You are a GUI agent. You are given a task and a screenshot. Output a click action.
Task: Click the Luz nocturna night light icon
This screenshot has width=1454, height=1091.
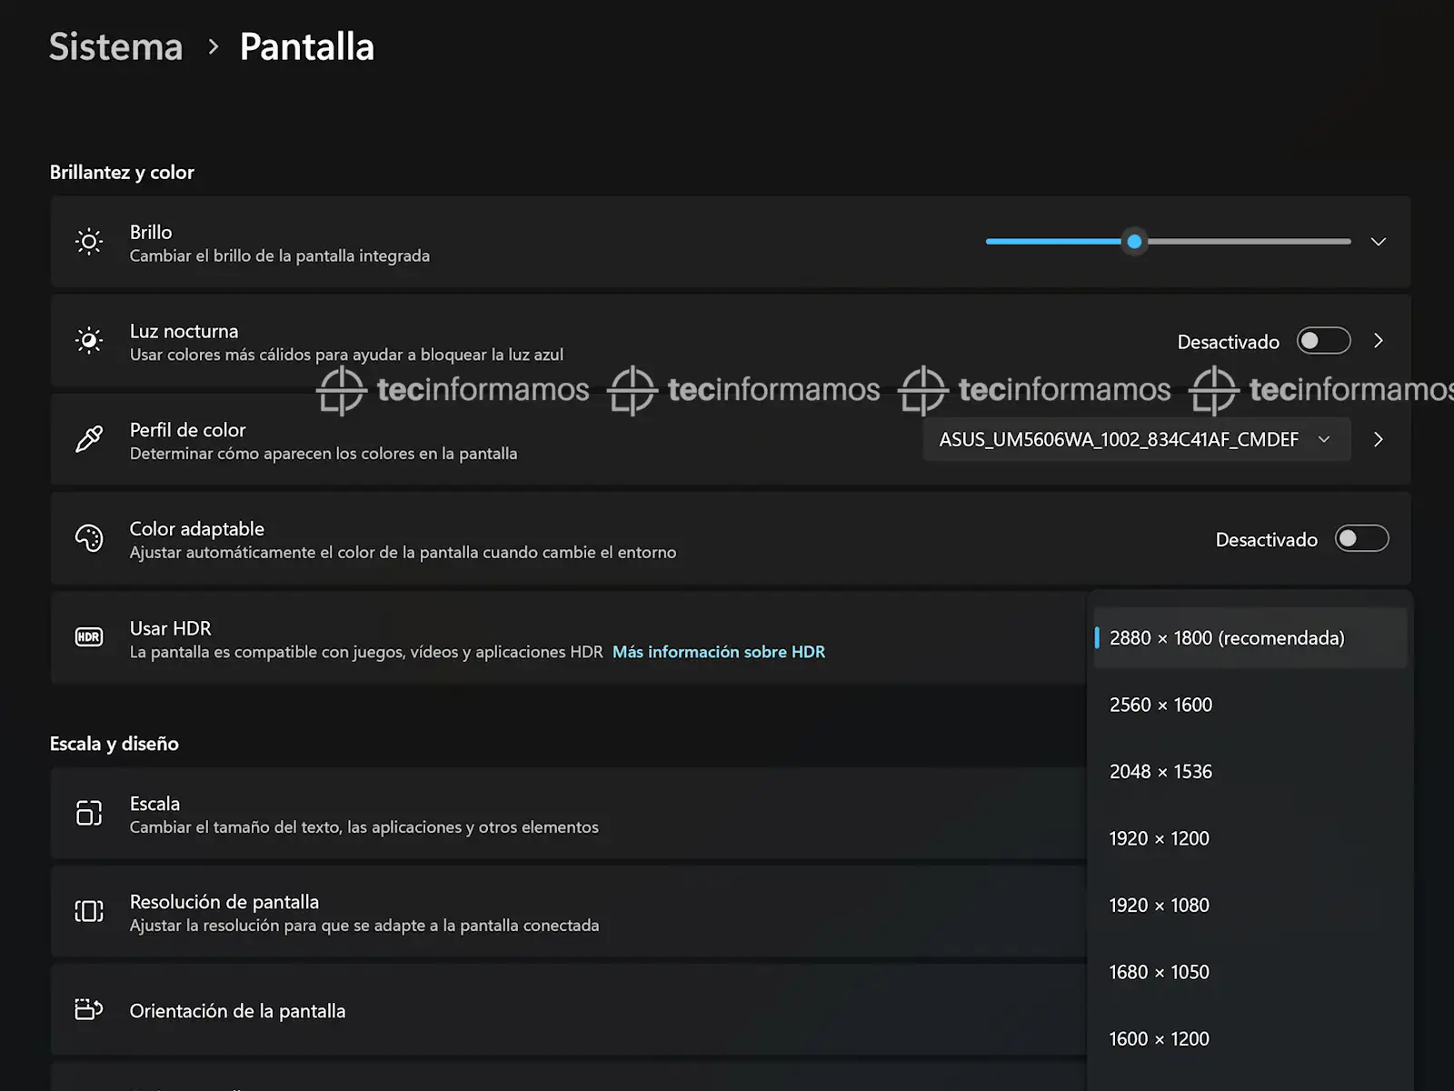89,341
